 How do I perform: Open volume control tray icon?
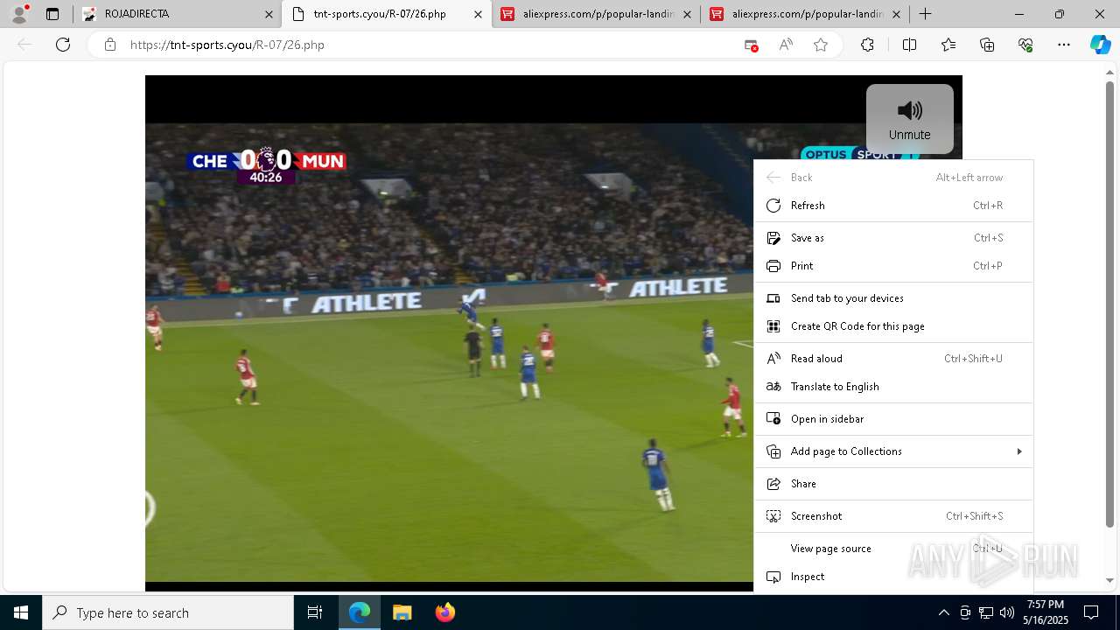(1007, 612)
